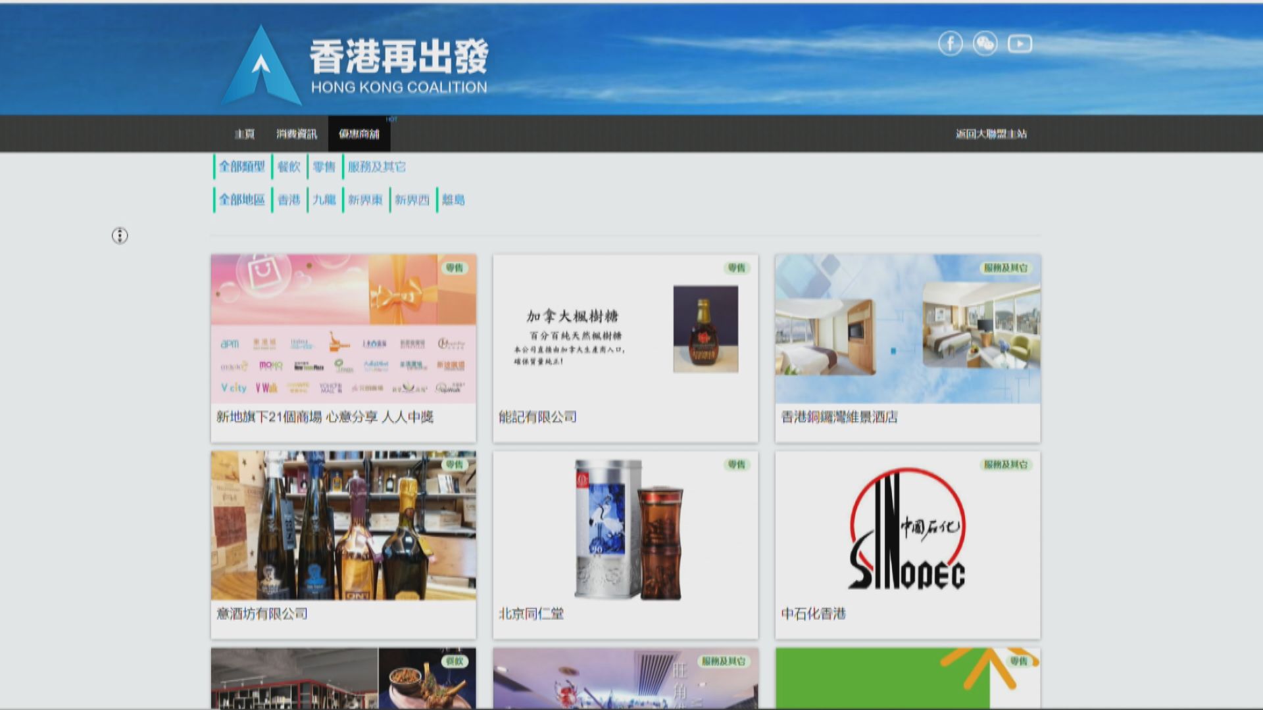The width and height of the screenshot is (1263, 710).
Task: Filter listings by 新界西 region
Action: [x=411, y=200]
